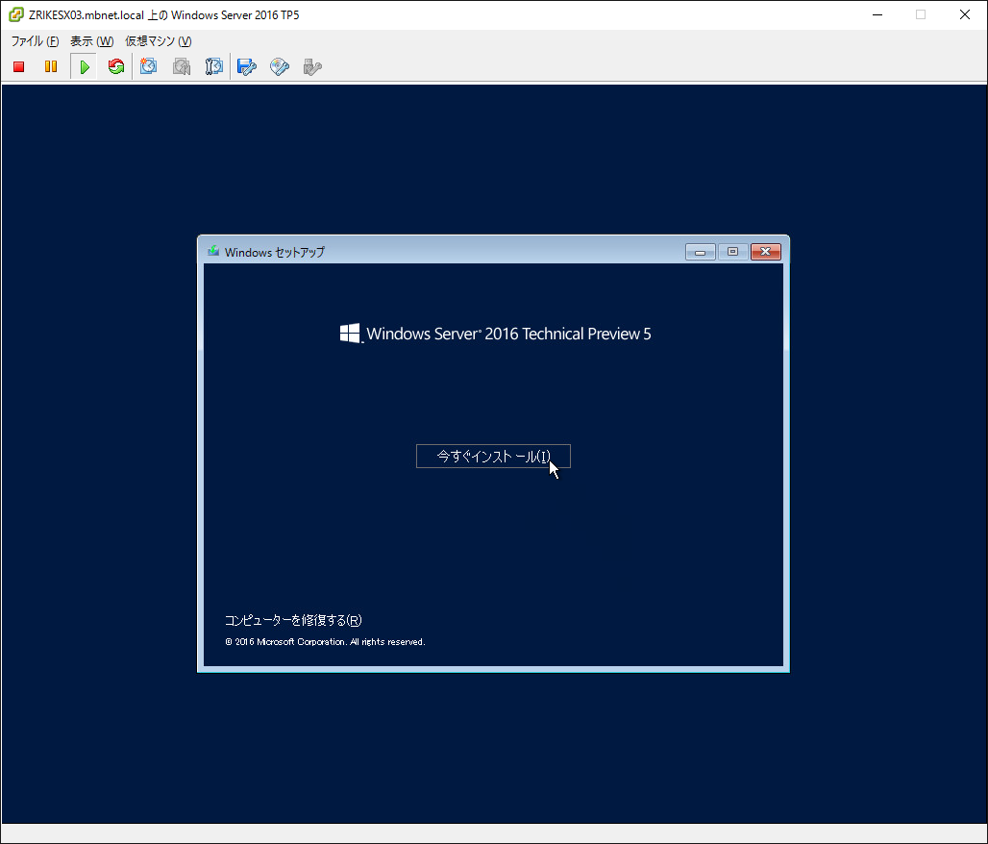Screen dimensions: 988x844
Task: Open the ファイル (F) menu
Action: pyautogui.click(x=35, y=41)
